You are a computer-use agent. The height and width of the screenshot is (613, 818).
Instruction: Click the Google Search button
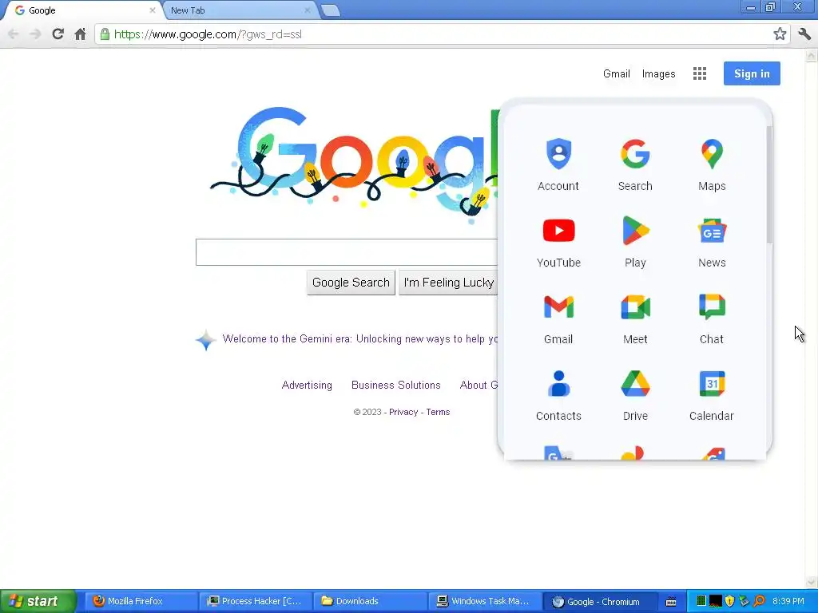[x=351, y=283]
